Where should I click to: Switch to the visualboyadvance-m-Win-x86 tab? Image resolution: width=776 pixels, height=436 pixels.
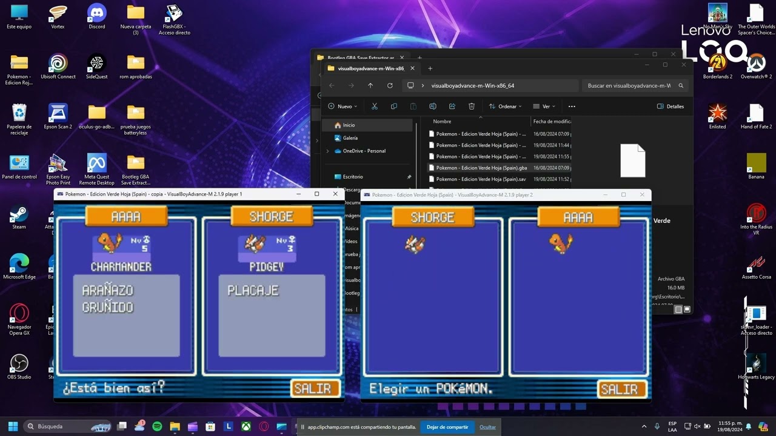tap(370, 68)
